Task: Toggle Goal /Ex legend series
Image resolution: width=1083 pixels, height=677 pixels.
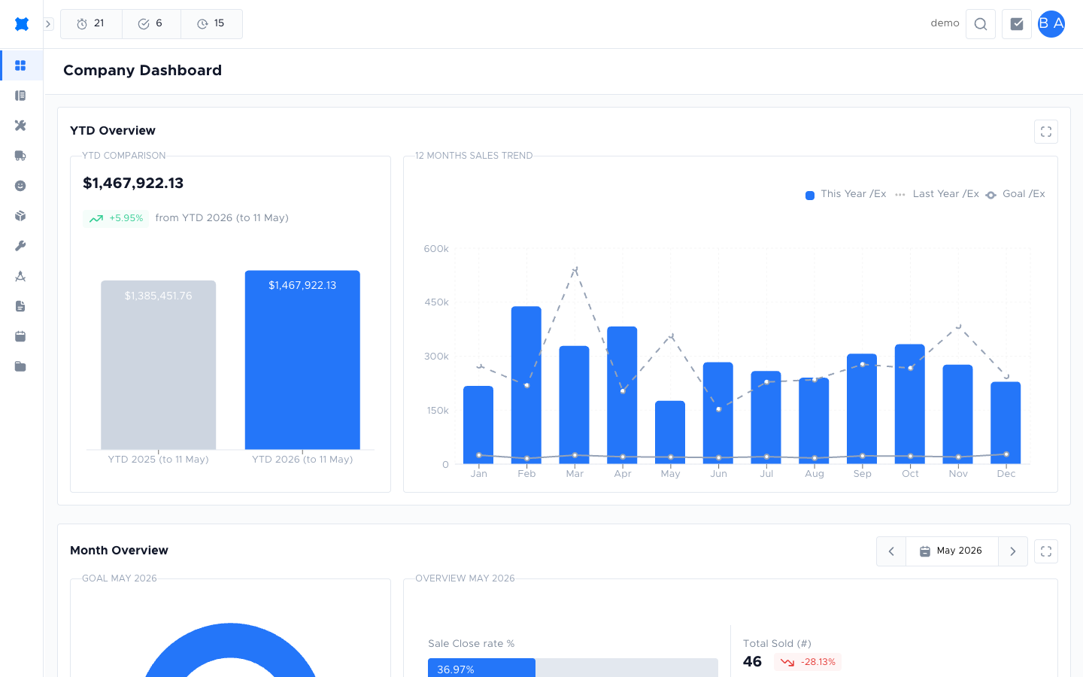Action: click(1015, 194)
